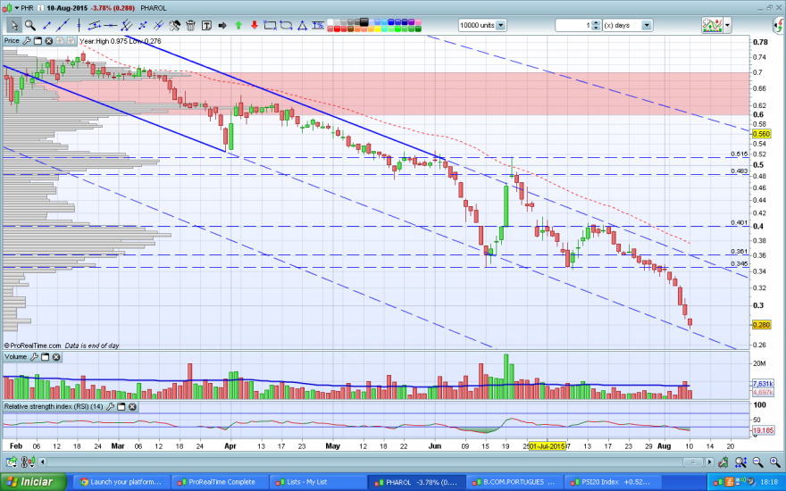Toggle the mouse pointer cursor mode
Viewport: 786px width, 491px height.
pos(14,25)
